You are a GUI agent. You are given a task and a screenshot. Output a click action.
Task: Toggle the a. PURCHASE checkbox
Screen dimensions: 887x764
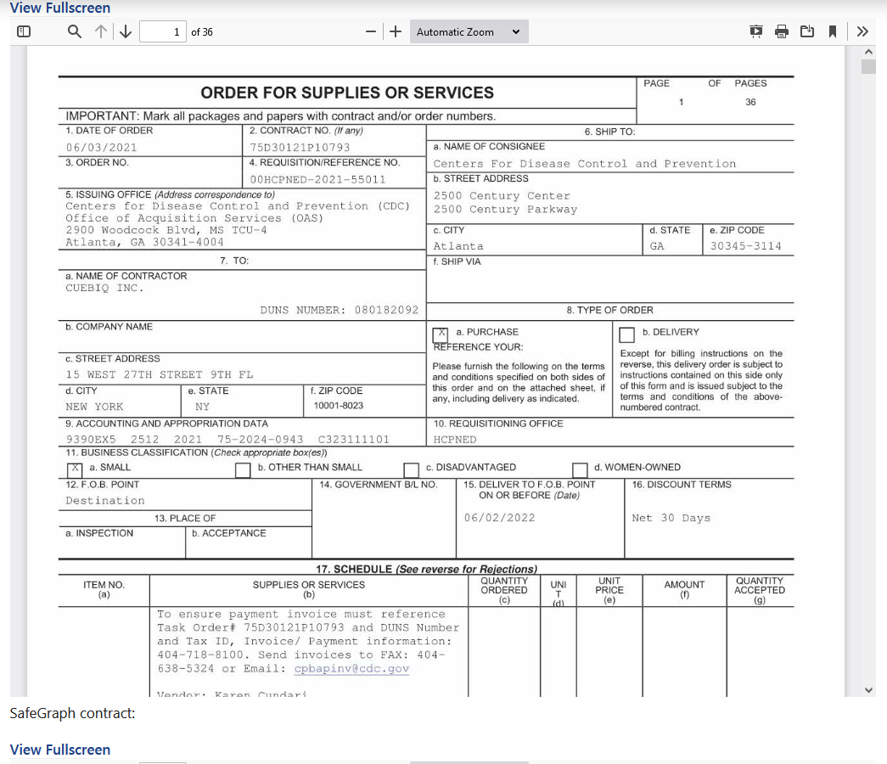tap(441, 334)
